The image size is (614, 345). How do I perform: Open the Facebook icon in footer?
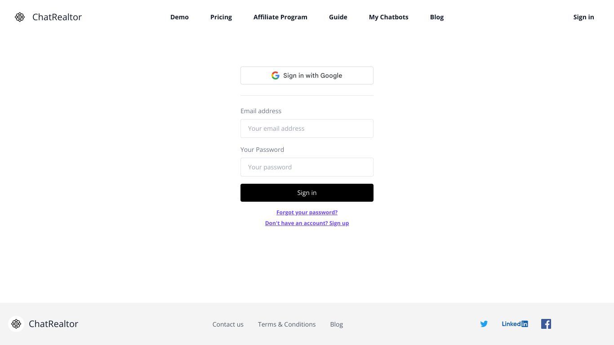[x=546, y=324]
